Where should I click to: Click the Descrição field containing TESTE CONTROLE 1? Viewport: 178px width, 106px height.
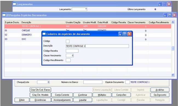[97, 46]
